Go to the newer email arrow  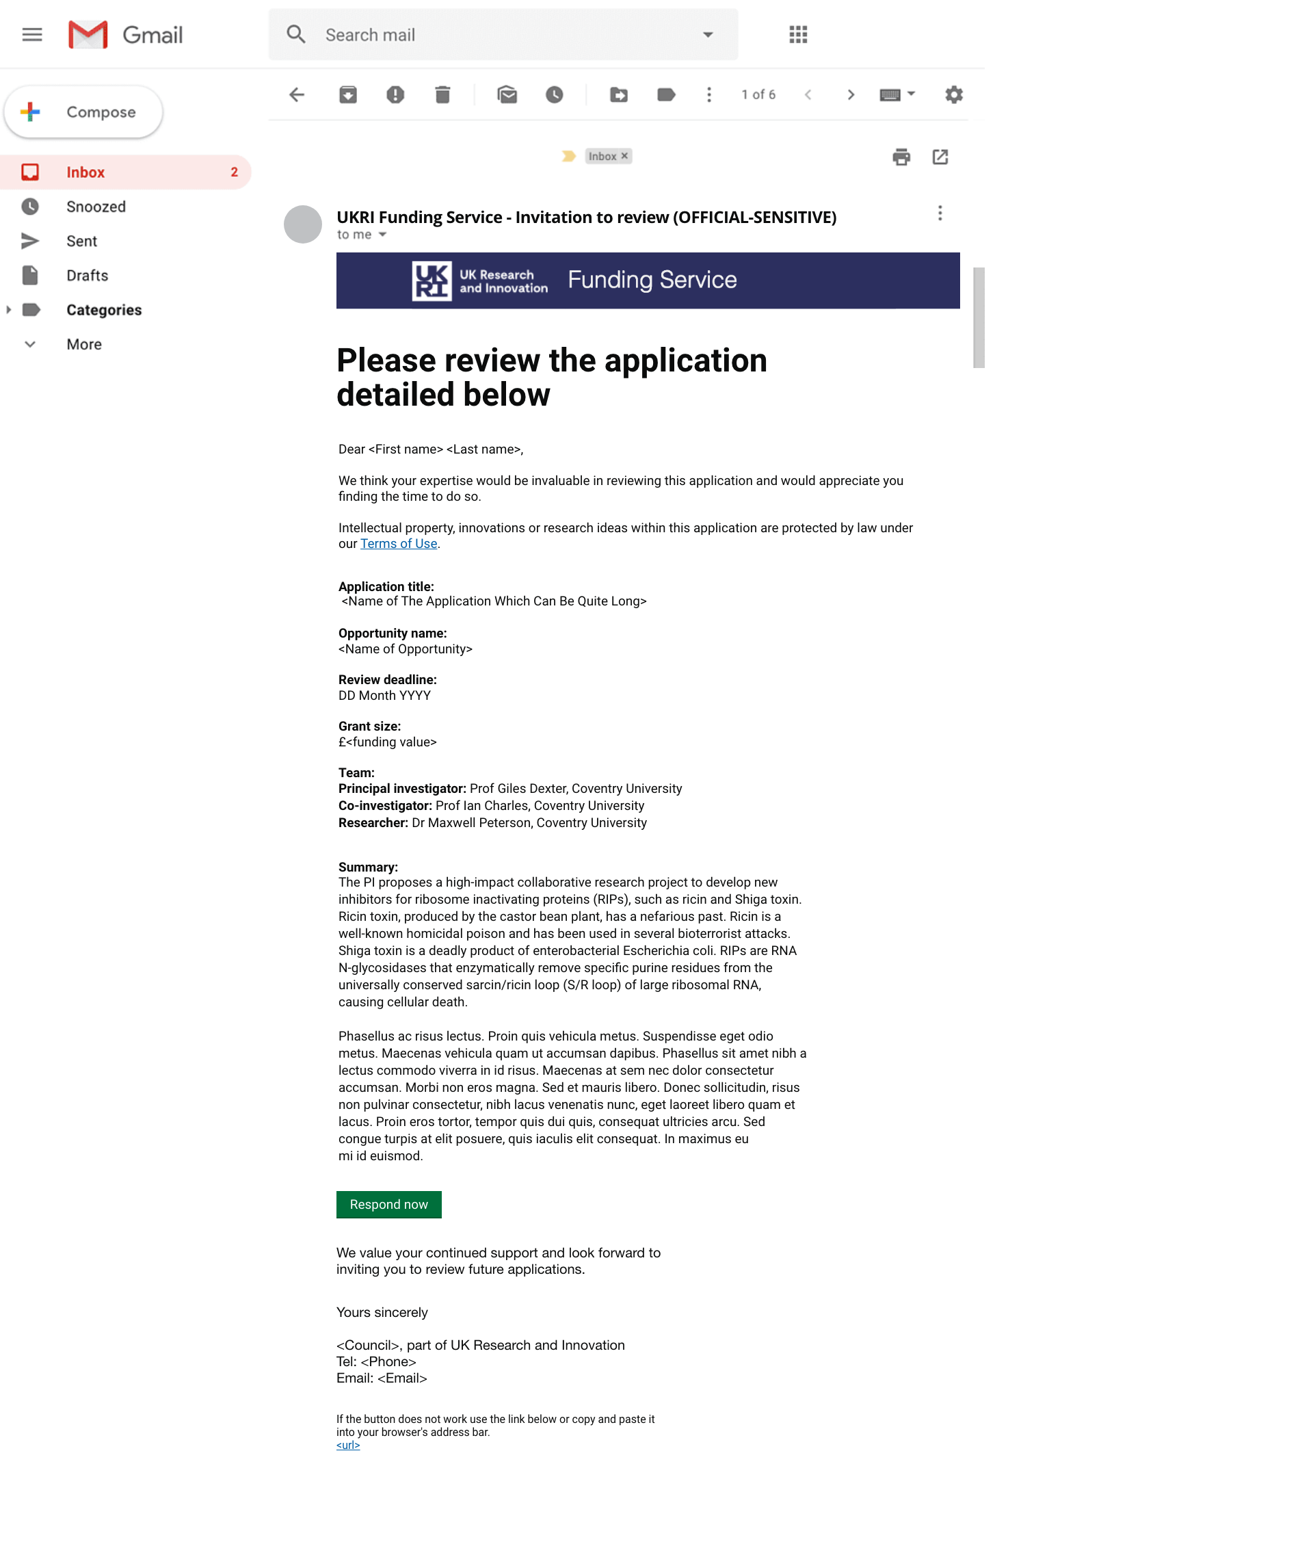808,94
